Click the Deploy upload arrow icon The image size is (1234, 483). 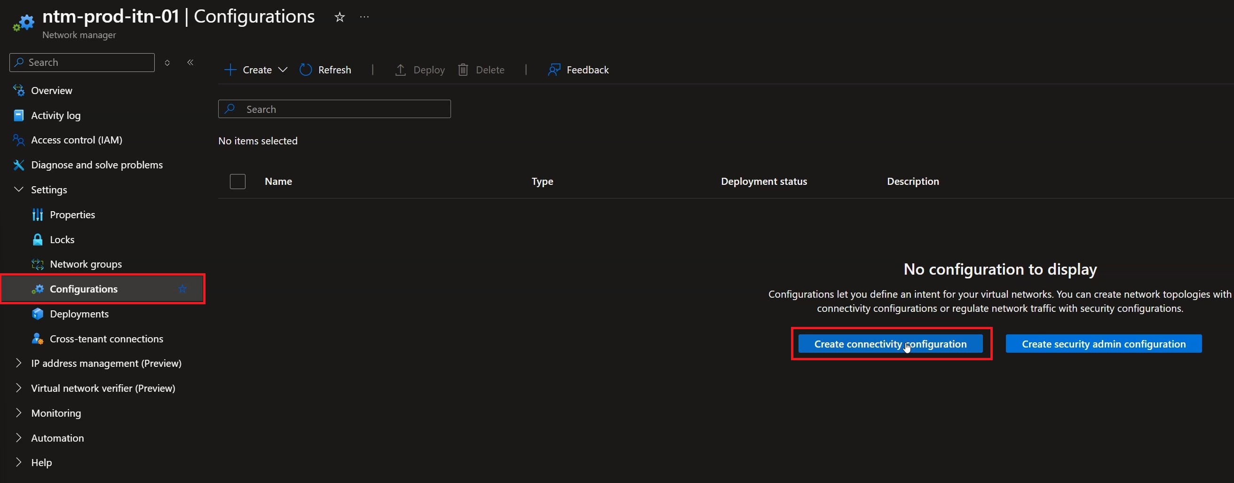(x=401, y=70)
